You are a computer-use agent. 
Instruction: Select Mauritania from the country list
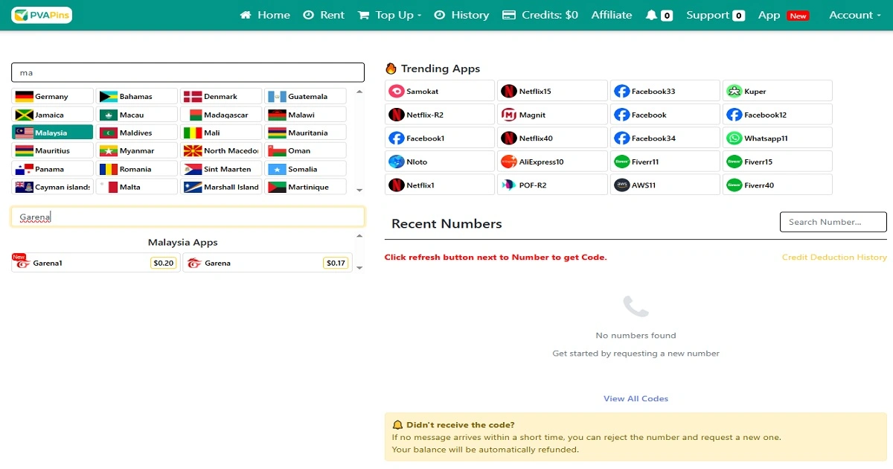point(306,133)
